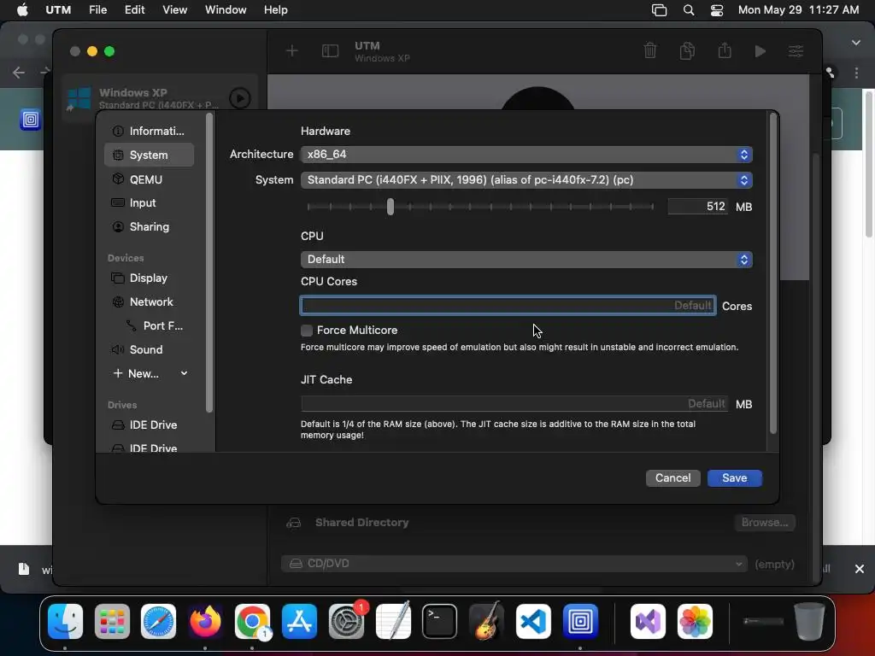Focus the CPU Cores input field
875x656 pixels.
(508, 306)
